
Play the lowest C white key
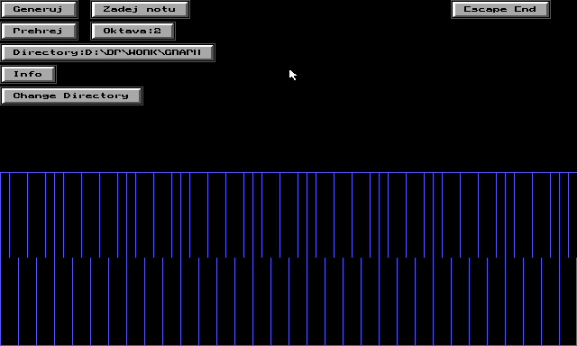9,302
